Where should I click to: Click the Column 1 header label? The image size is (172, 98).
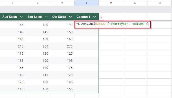coord(83,17)
